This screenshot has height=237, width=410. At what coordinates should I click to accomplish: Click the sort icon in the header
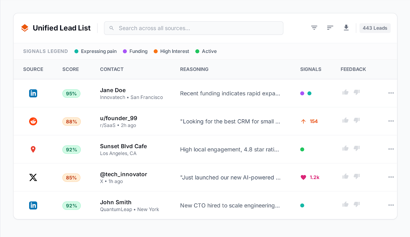point(330,28)
